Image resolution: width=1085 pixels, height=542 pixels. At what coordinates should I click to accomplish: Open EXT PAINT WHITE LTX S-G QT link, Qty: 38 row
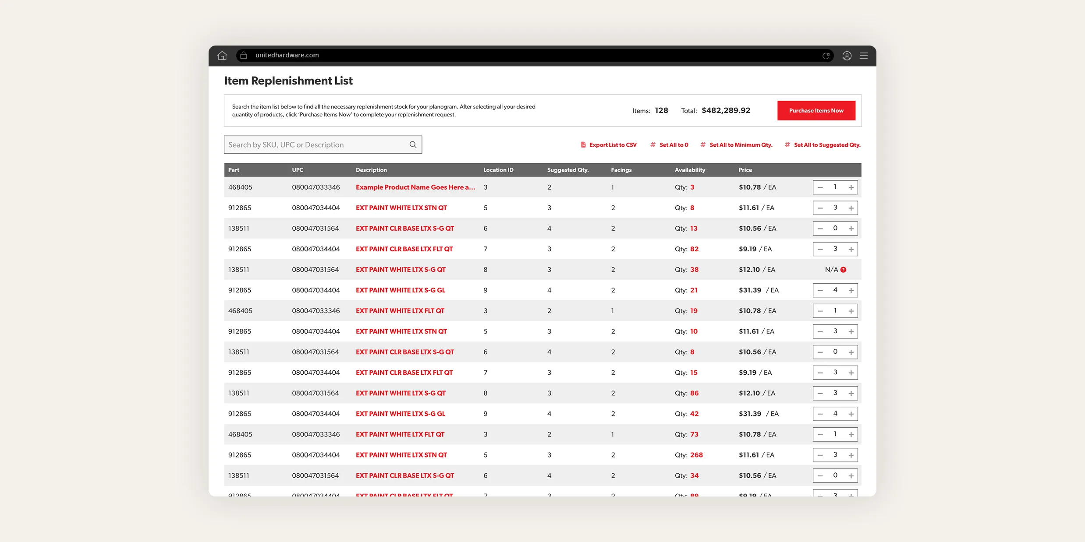pos(401,270)
